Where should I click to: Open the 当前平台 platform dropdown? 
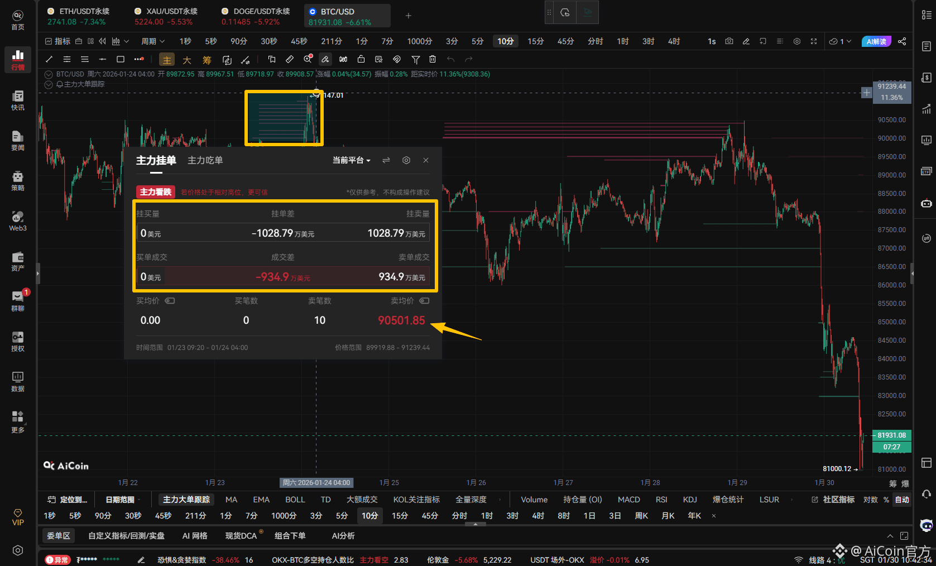(x=351, y=160)
